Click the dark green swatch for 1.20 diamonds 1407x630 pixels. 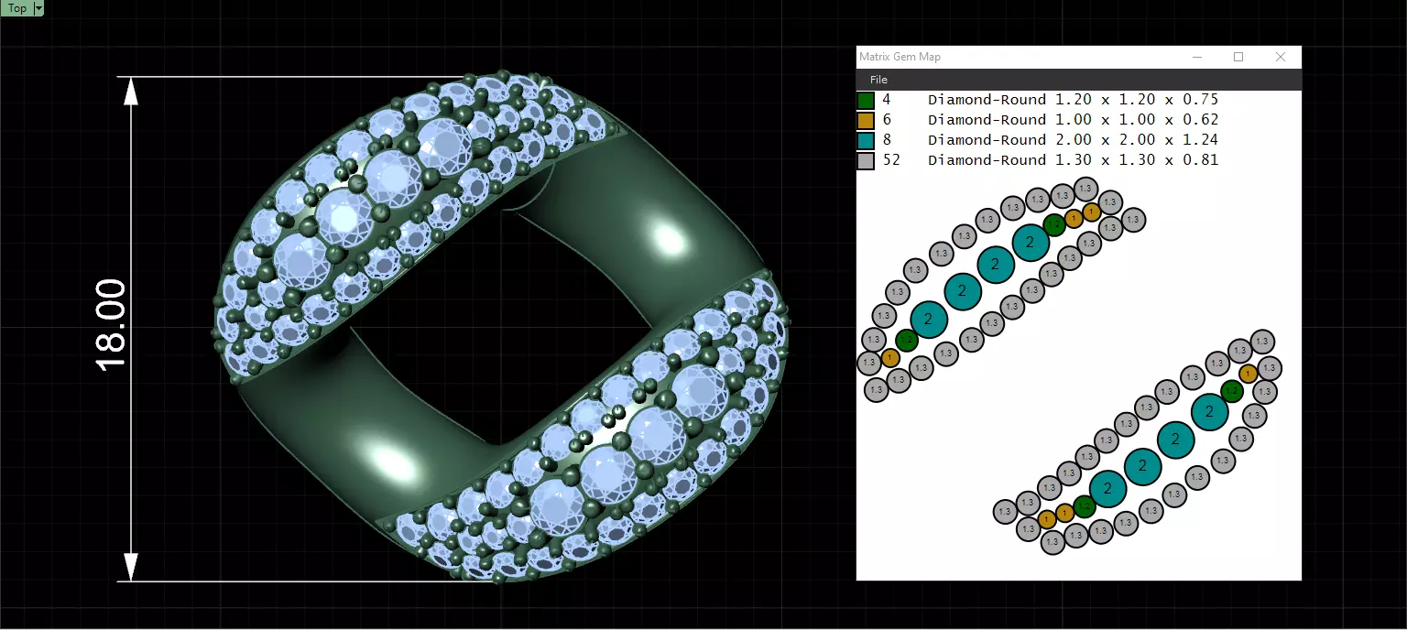click(x=866, y=100)
